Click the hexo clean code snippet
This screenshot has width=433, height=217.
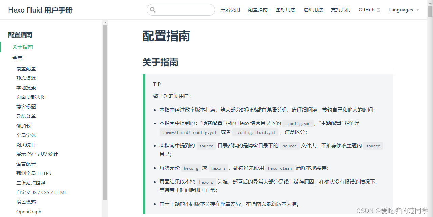pyautogui.click(x=280, y=168)
